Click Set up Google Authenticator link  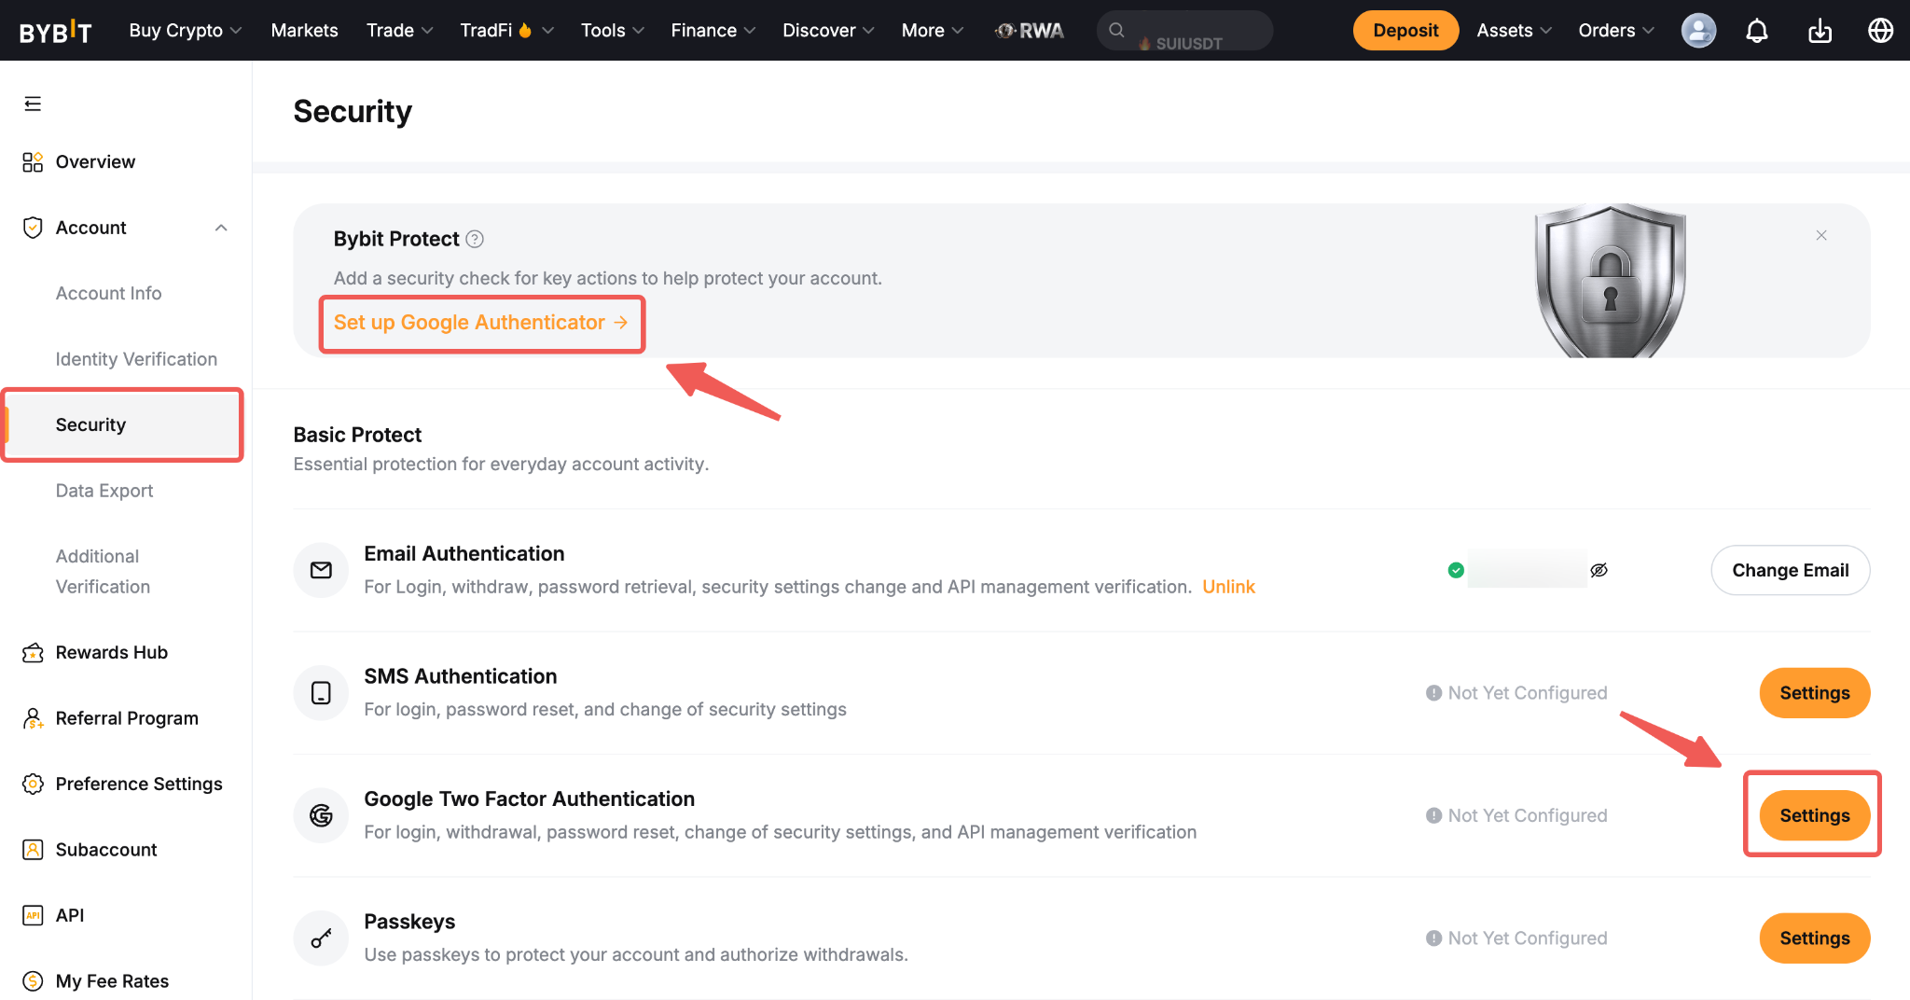[481, 323]
